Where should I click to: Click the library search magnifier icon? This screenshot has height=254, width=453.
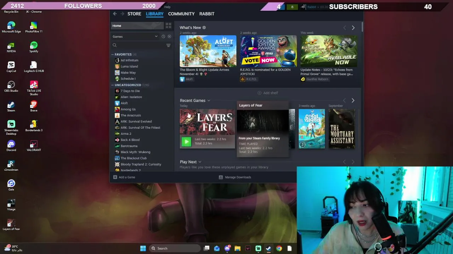tap(115, 45)
